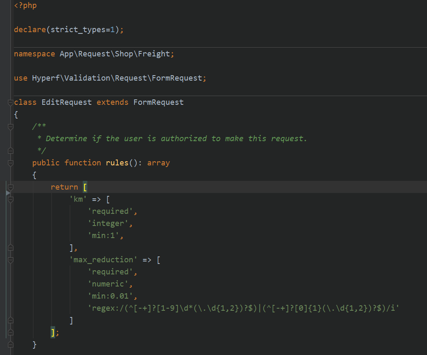Click the 'Determine if the user is authorized' comment
Viewport: 427px width, 355px height.
point(176,139)
